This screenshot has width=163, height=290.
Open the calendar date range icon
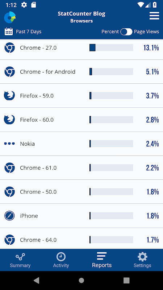(x=9, y=32)
